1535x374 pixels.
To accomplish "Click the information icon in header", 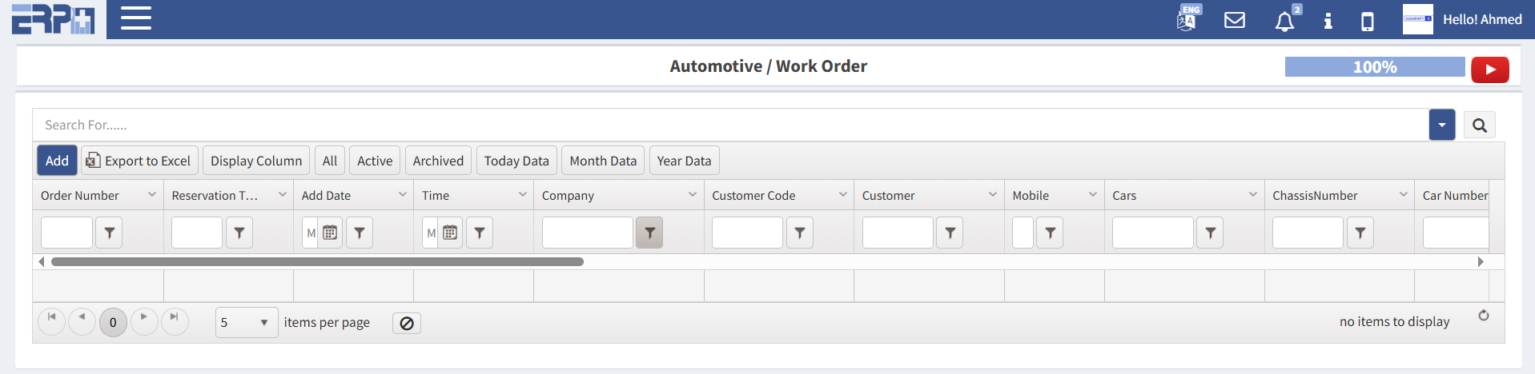I will [1328, 21].
